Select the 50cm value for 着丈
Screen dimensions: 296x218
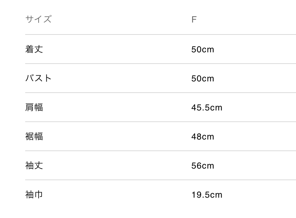(203, 49)
